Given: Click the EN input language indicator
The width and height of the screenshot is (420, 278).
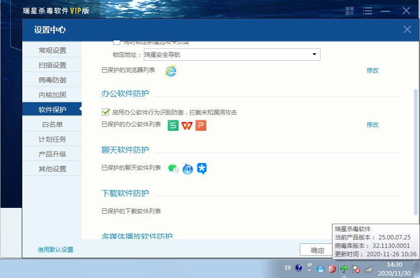Looking at the screenshot, I should point(288,268).
